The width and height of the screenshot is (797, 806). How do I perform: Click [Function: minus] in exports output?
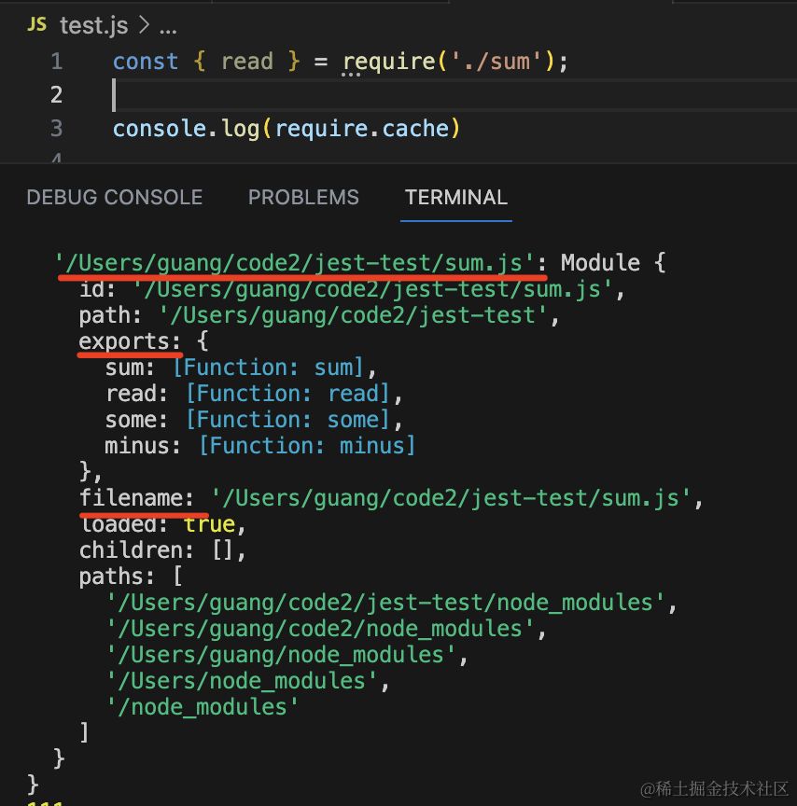coord(306,446)
